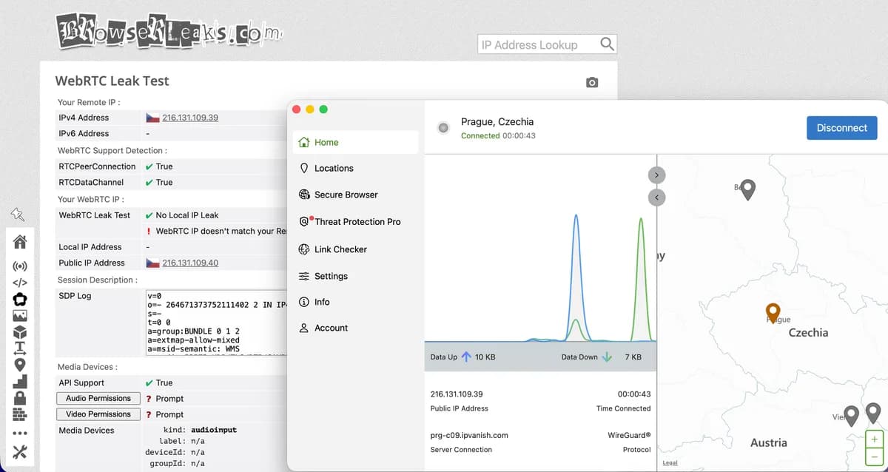Image resolution: width=888 pixels, height=472 pixels.
Task: Focus the IP Address Lookup search field
Action: pyautogui.click(x=538, y=44)
